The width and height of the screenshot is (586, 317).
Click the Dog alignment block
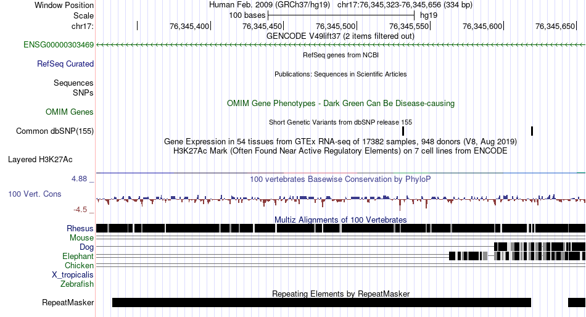[x=540, y=247]
